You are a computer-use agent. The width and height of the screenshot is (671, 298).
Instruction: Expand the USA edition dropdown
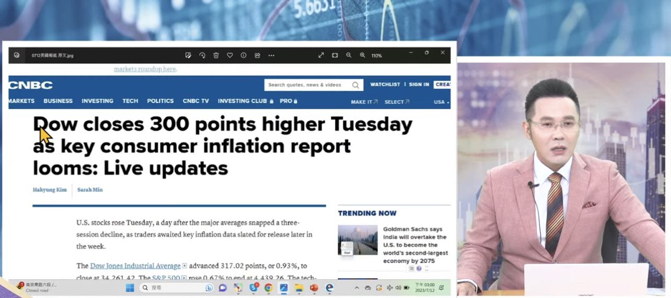[442, 102]
